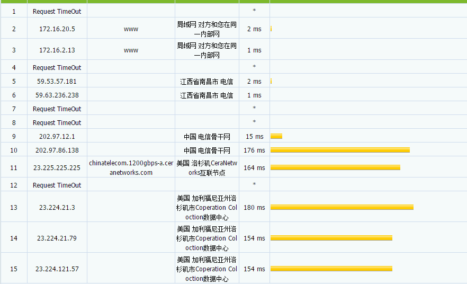Select IP 202.97.12.1 in hop 9
The width and height of the screenshot is (467, 284).
tap(57, 137)
